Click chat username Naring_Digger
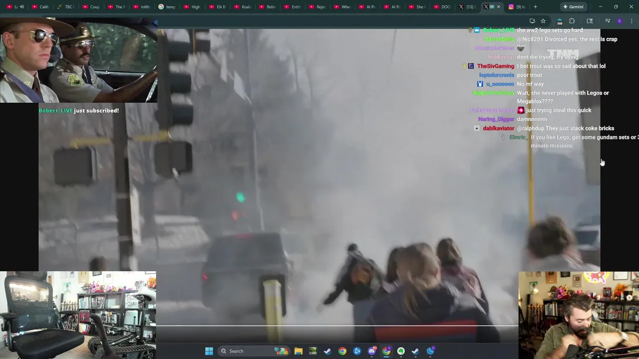This screenshot has width=639, height=359. point(496,119)
